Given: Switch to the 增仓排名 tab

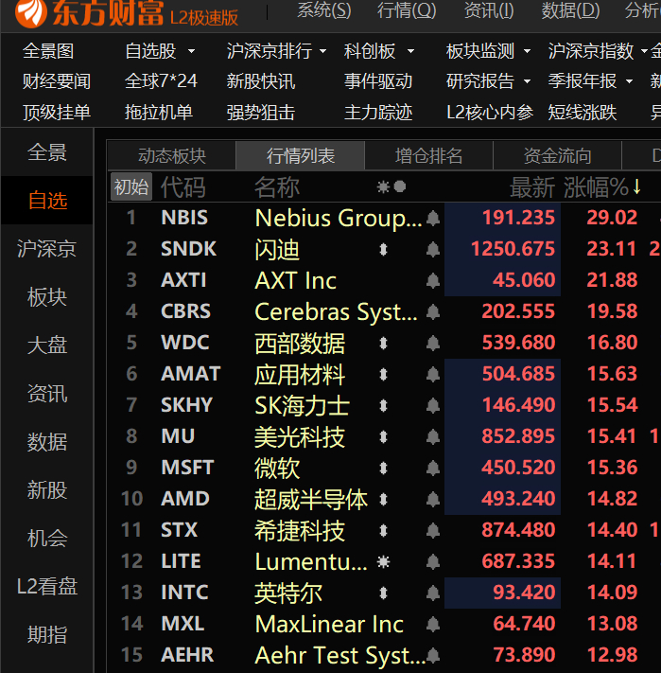Looking at the screenshot, I should (x=428, y=156).
